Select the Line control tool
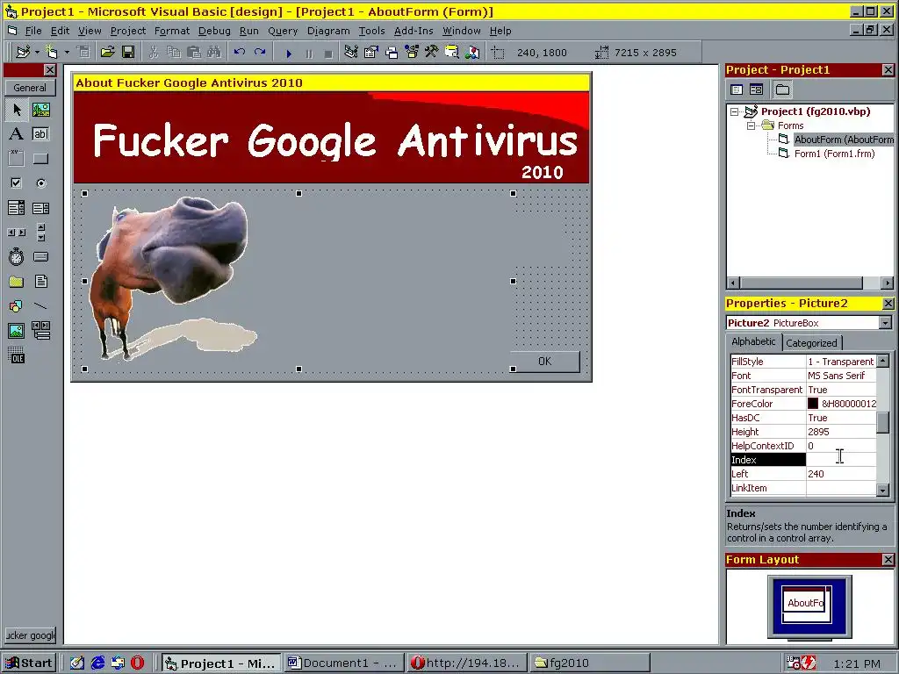The image size is (899, 674). 40,306
